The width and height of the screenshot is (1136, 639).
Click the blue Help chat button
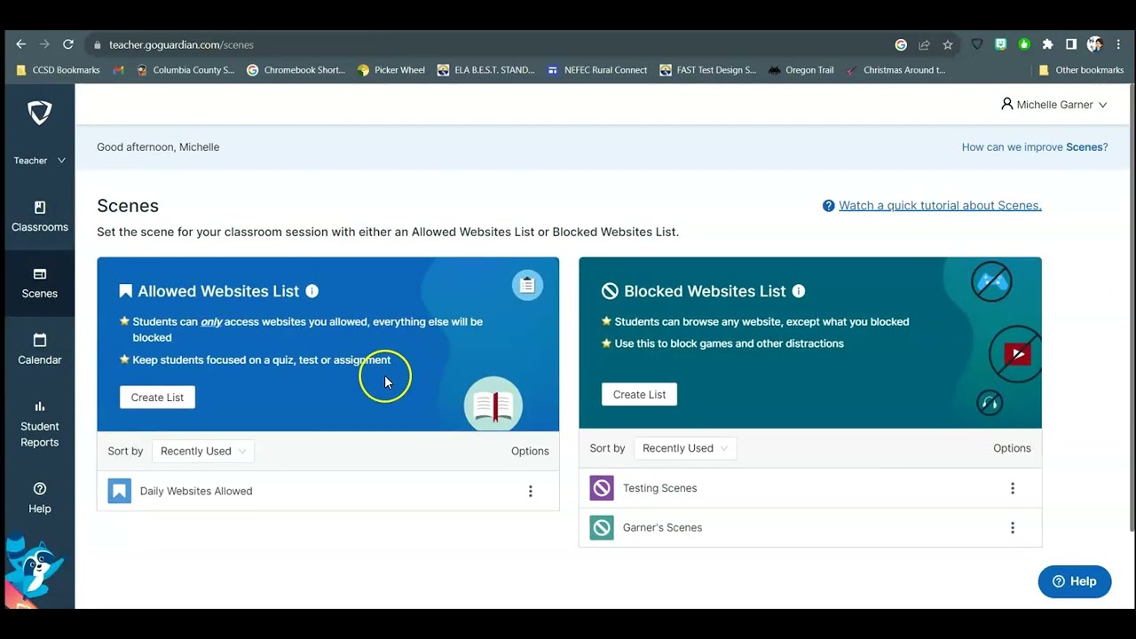[x=1075, y=581]
